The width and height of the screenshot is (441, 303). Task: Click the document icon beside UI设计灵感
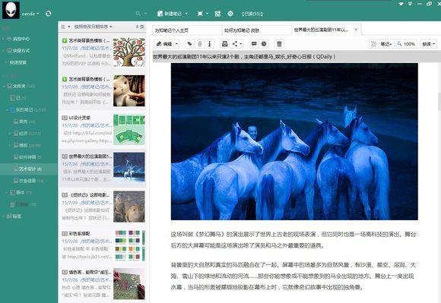(x=65, y=118)
